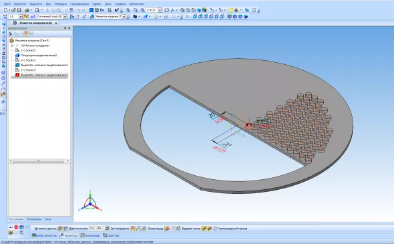394x244 pixels.
Task: Click the array tools grid icon in left sidebar
Action: point(3,73)
